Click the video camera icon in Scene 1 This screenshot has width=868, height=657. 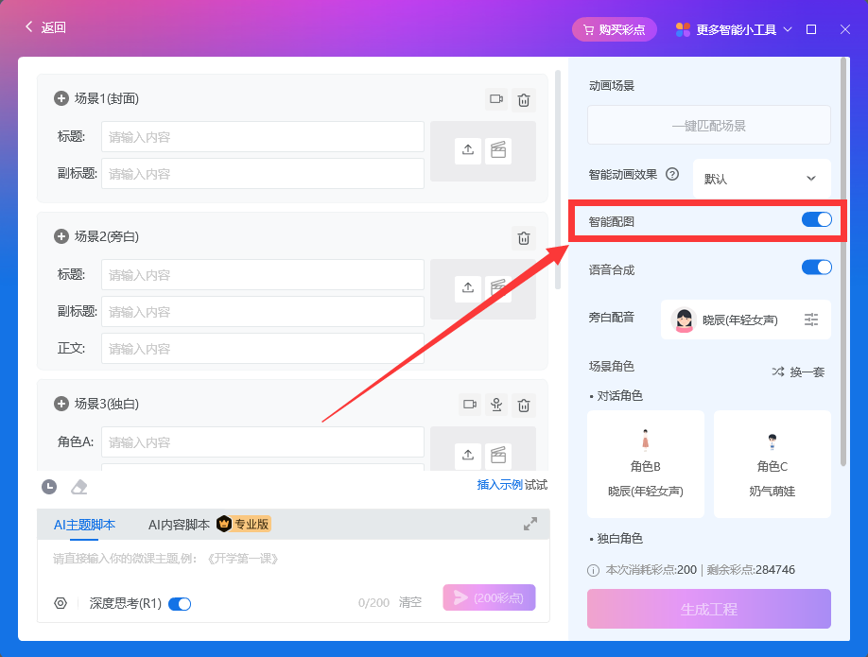495,99
